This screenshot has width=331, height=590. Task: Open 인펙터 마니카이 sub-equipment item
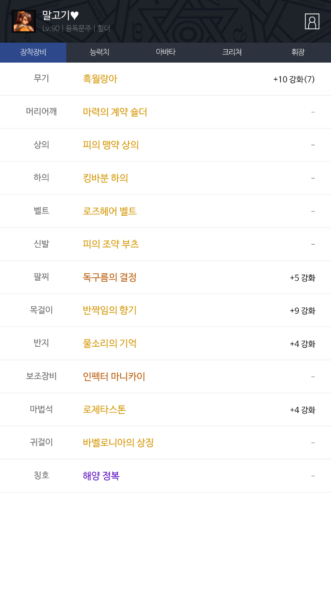(x=114, y=377)
